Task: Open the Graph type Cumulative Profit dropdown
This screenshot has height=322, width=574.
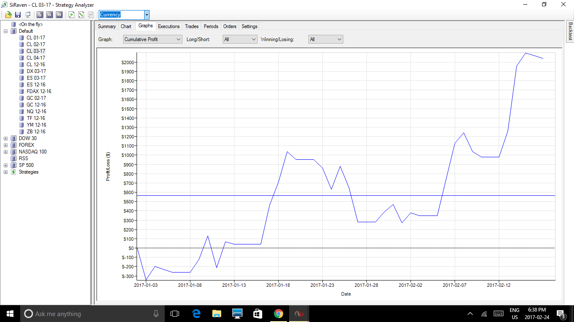Action: pos(153,39)
